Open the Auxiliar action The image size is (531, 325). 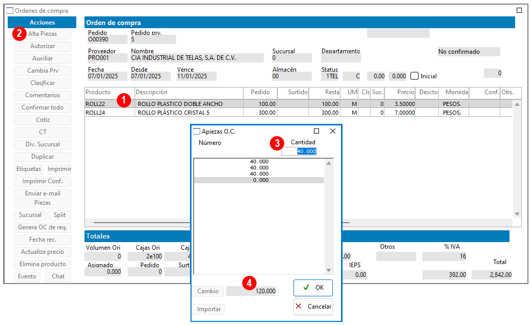43,58
